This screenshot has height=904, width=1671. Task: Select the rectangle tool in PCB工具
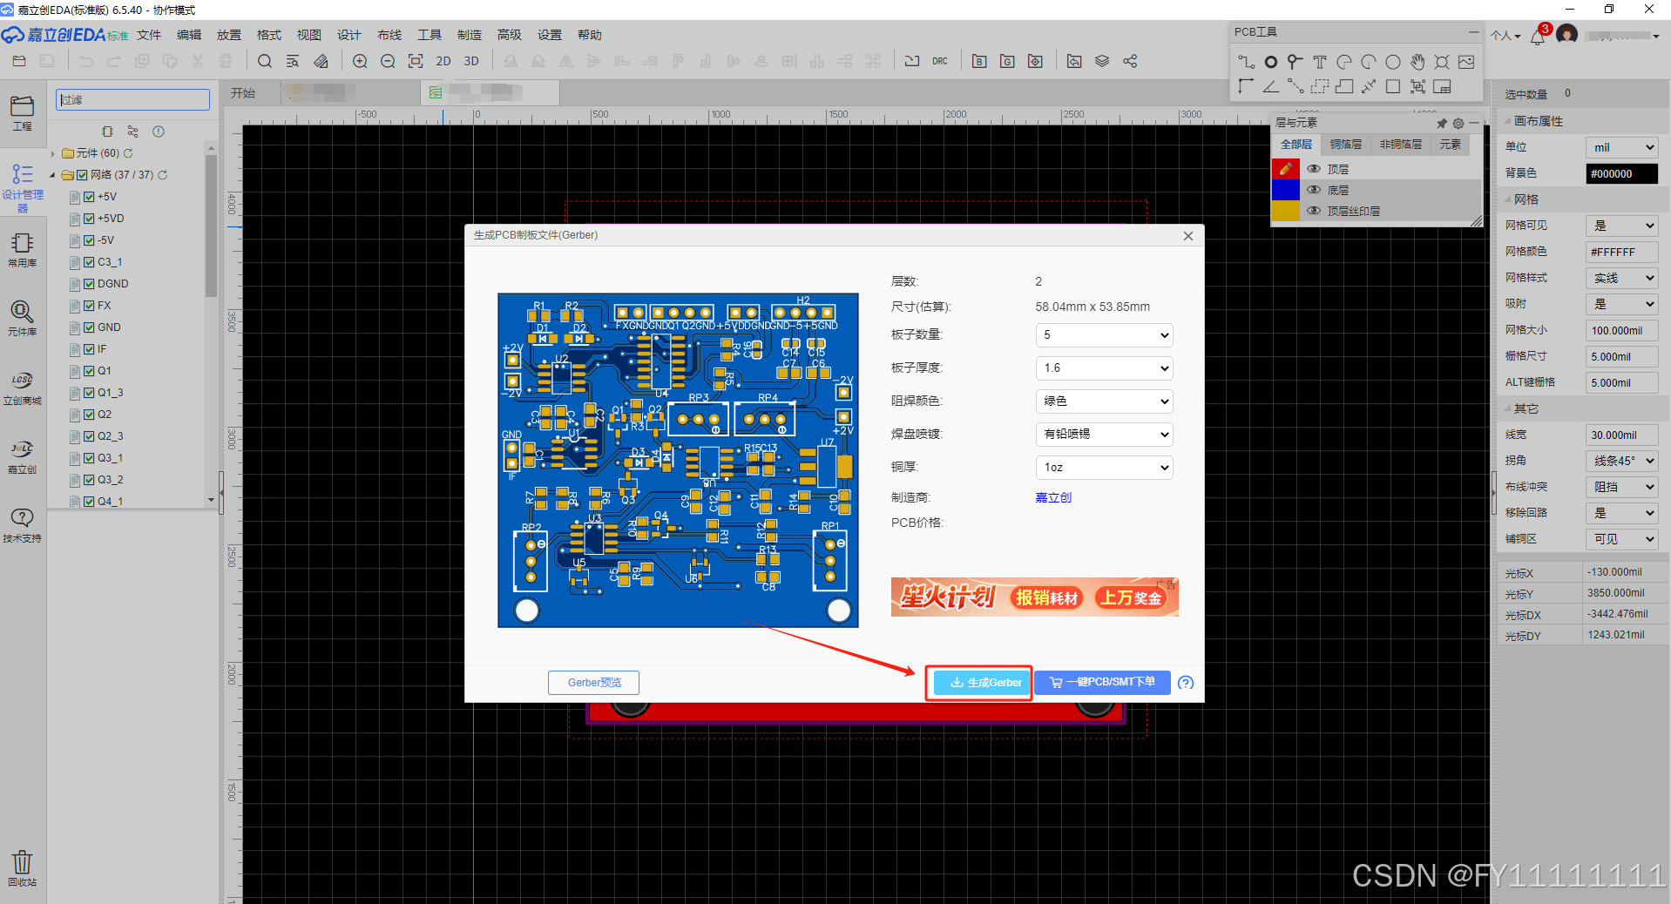[x=1393, y=86]
